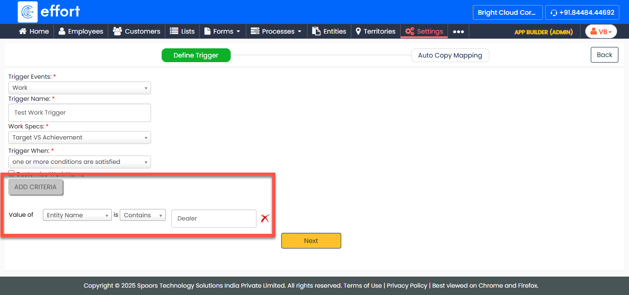Open more options ellipsis menu
The height and width of the screenshot is (295, 629).
click(458, 32)
